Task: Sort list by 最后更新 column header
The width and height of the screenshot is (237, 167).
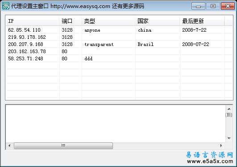Action: 202,21
